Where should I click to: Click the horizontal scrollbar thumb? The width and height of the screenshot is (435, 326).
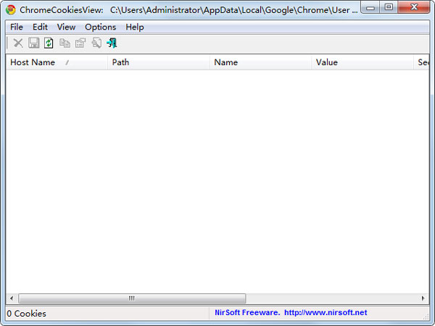132,298
